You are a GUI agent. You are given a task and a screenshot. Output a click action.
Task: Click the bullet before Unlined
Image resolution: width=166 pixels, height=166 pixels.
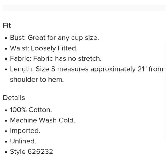[6, 142]
